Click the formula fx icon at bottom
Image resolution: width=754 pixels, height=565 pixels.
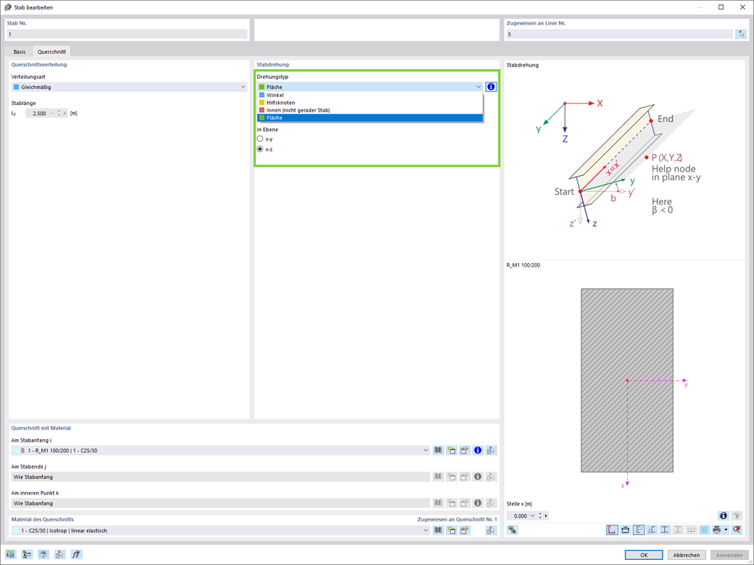[76, 554]
